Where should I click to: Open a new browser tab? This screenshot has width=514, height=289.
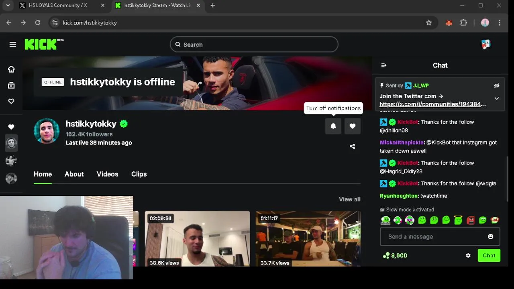pyautogui.click(x=213, y=6)
